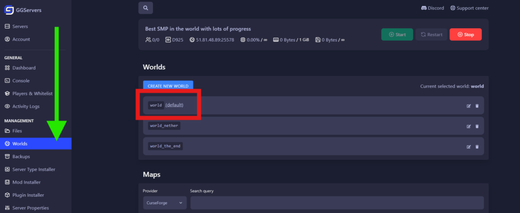Click edit icon for world_the_end
The image size is (520, 213).
(x=469, y=147)
